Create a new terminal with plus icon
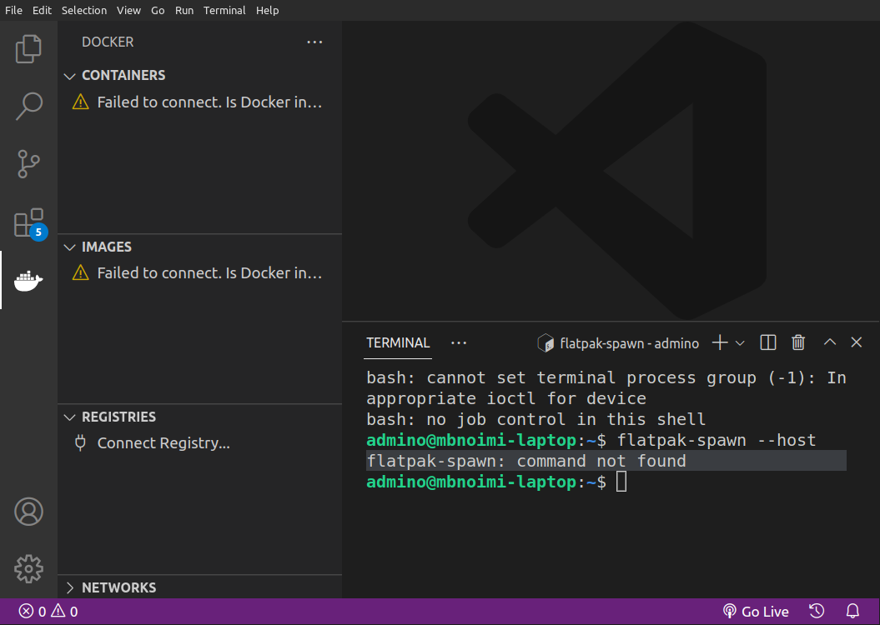 point(720,342)
